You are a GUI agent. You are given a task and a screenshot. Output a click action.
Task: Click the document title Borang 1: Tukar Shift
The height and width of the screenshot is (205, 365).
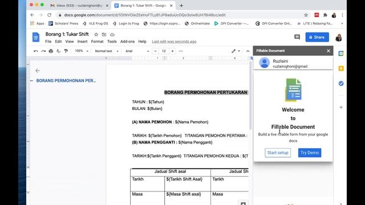[x=67, y=34]
